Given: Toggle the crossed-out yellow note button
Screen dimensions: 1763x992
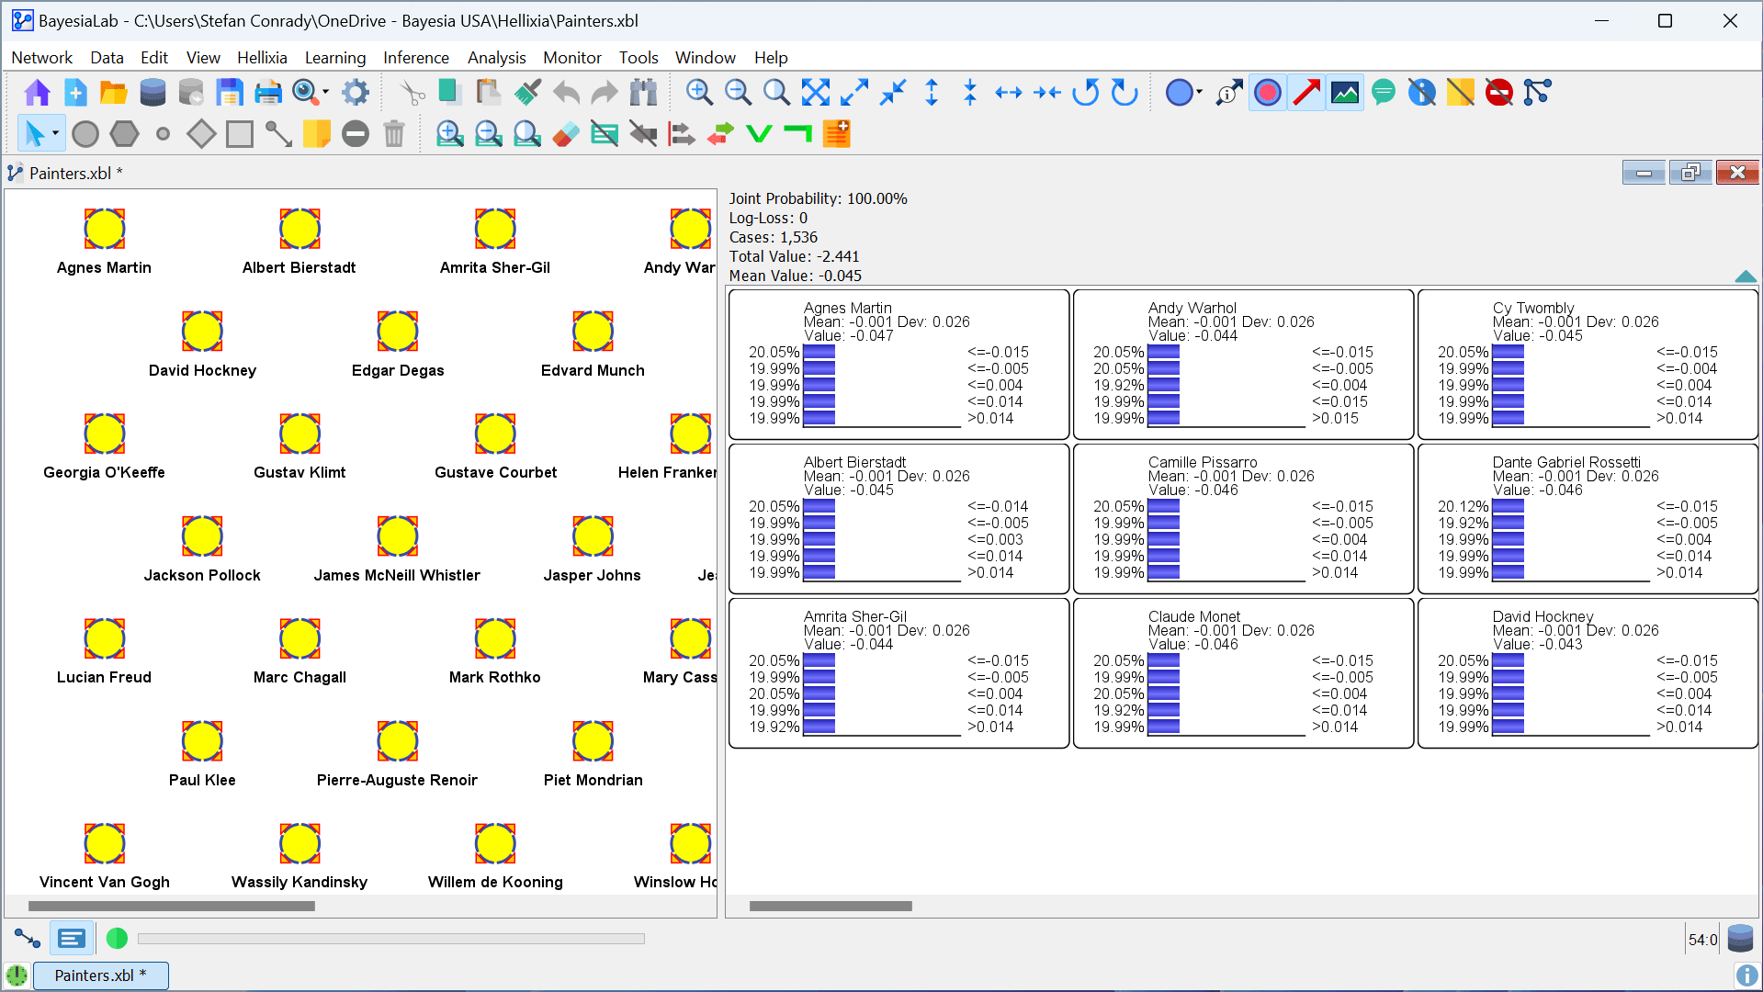Looking at the screenshot, I should click(1461, 93).
